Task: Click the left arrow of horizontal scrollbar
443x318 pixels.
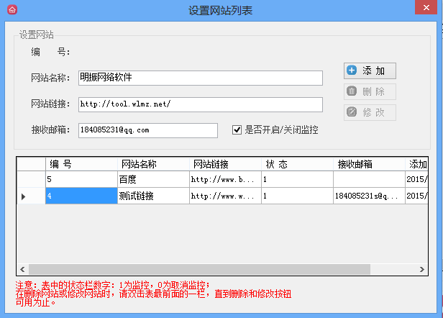Action: click(x=22, y=269)
